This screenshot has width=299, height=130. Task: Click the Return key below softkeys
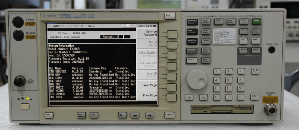click(x=170, y=115)
